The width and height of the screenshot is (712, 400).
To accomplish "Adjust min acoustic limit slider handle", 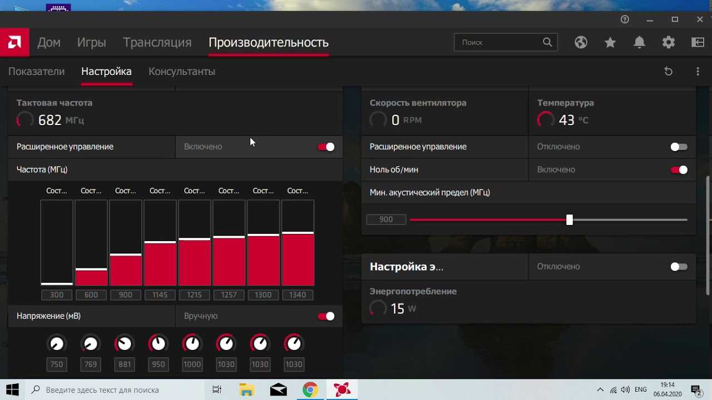I will point(569,220).
